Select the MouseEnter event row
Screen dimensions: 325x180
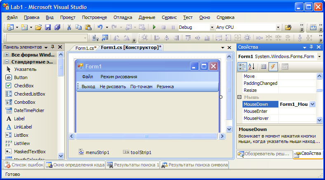279,111
